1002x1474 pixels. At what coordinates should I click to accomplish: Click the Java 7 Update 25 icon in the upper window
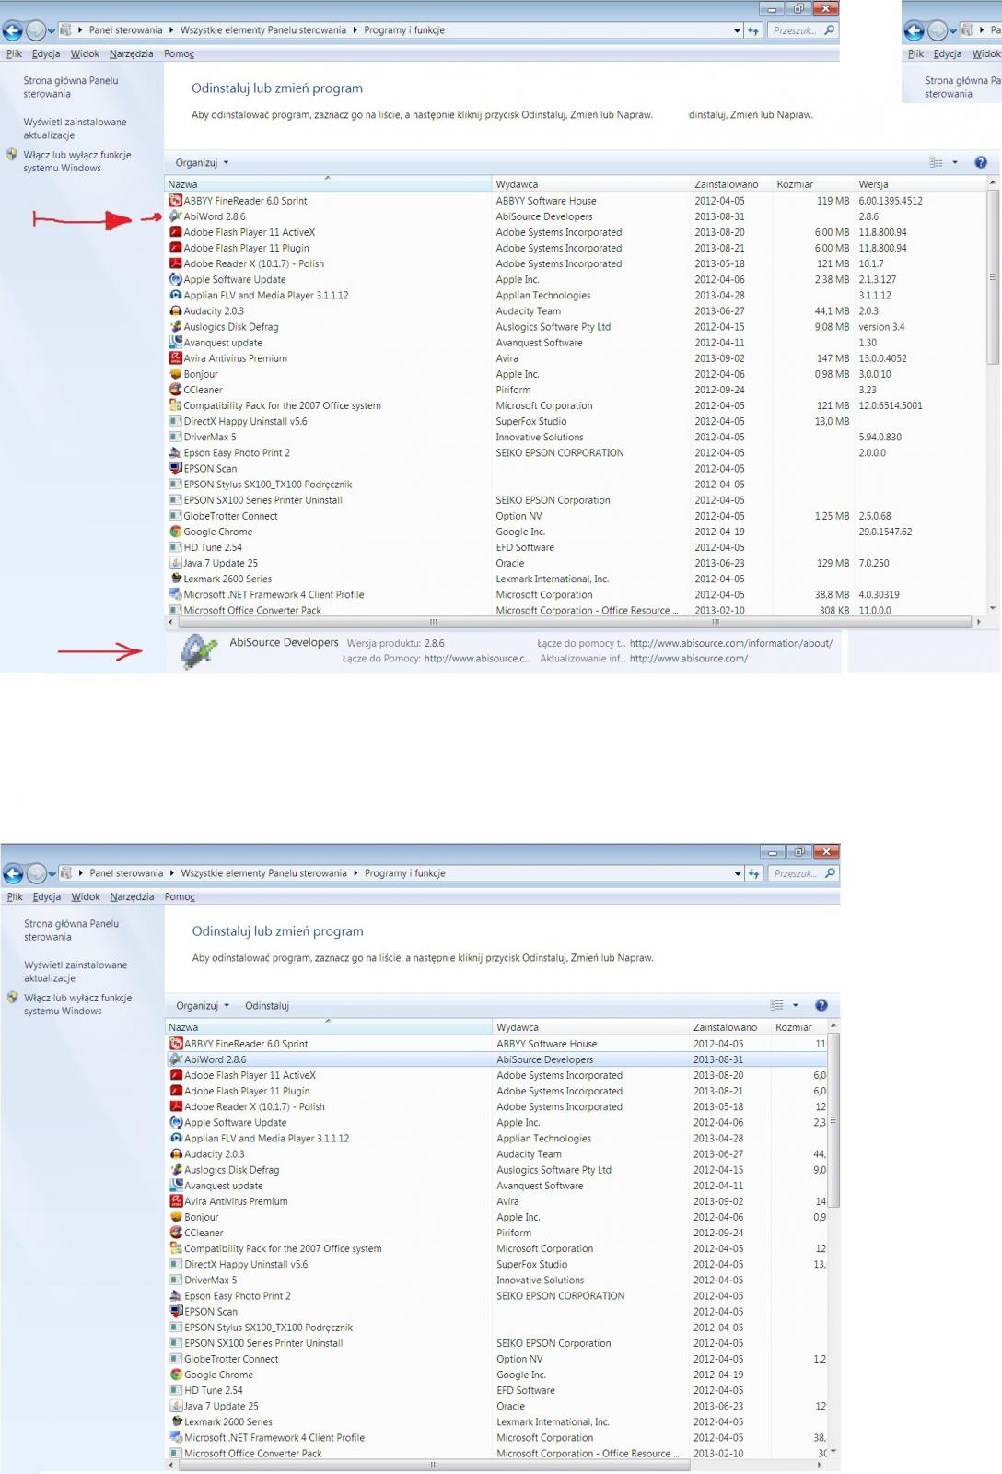coord(176,563)
